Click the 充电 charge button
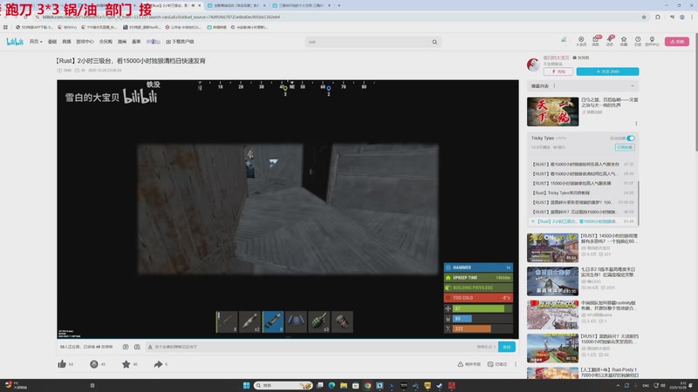The height and width of the screenshot is (392, 698). [x=558, y=71]
